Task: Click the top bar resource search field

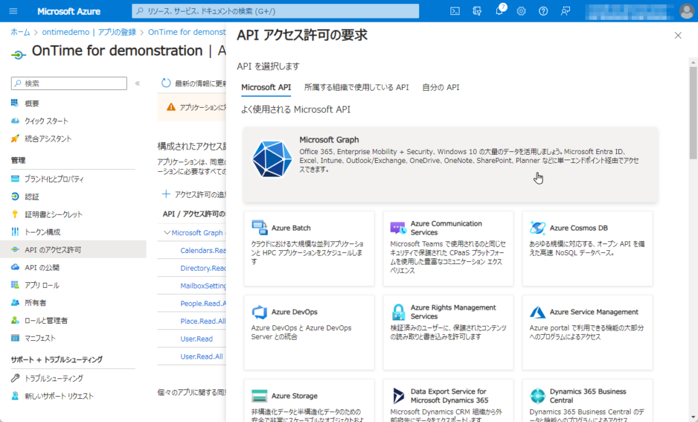Action: [x=275, y=11]
